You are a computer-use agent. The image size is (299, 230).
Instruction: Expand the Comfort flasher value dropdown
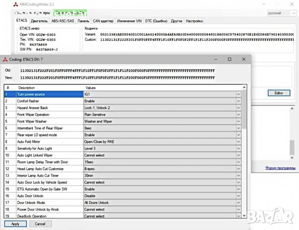pyautogui.click(x=239, y=101)
